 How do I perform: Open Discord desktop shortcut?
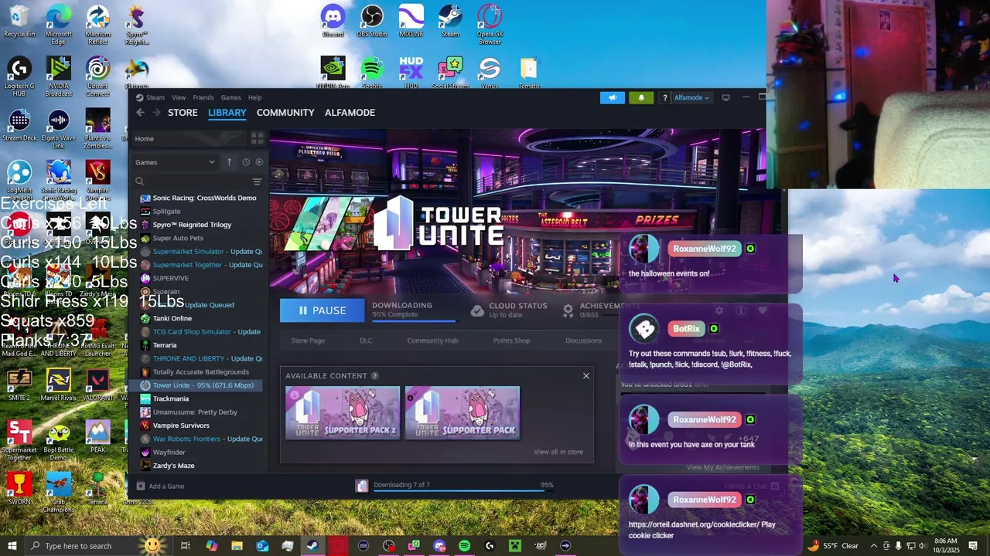click(333, 22)
